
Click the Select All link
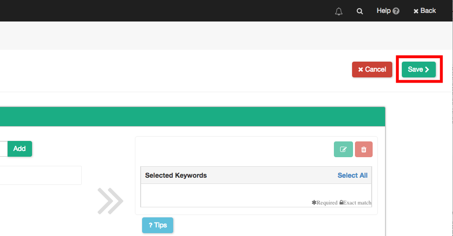352,175
